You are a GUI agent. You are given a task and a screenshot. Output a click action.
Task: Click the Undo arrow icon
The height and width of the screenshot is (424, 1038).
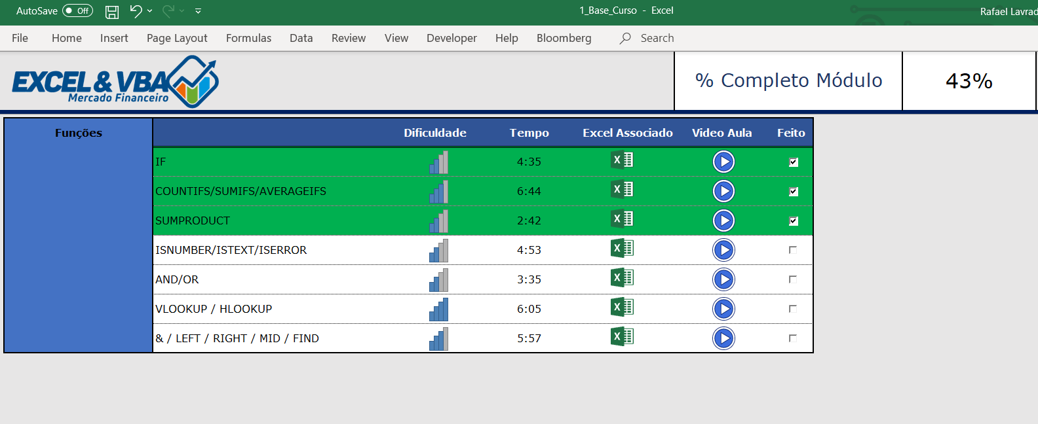point(136,10)
